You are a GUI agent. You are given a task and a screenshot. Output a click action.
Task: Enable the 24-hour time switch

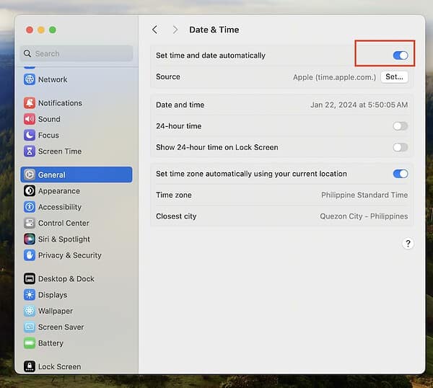pyautogui.click(x=400, y=126)
